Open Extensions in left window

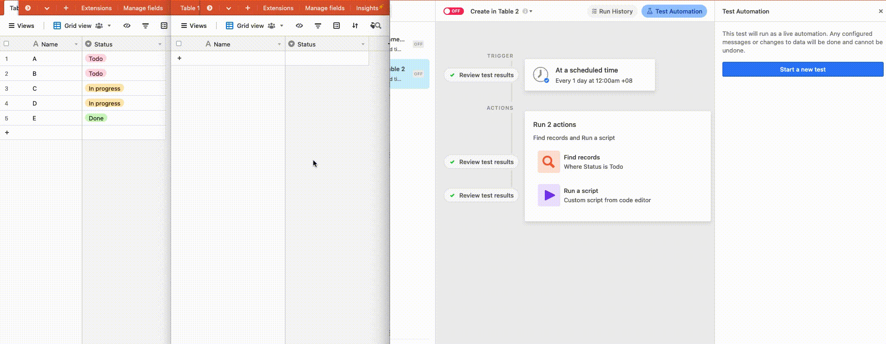click(96, 8)
